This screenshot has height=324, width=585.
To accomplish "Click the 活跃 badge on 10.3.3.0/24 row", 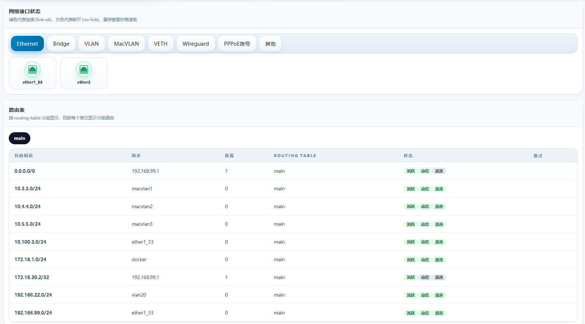I will [411, 189].
